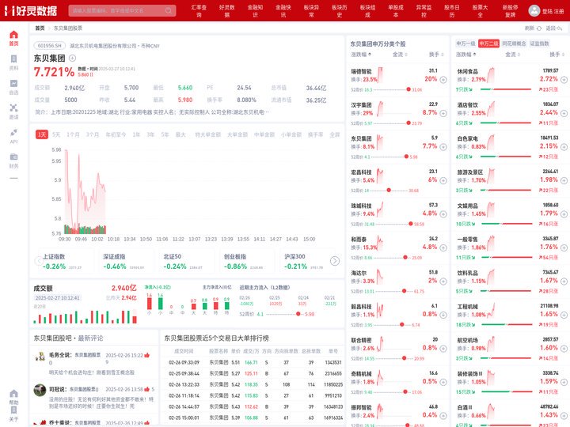Switch to 证监指数 tab
Viewport: 570px width, 427px height.
tap(539, 43)
